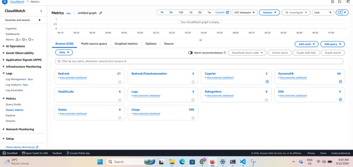Open the Line graph type dropdown
The width and height of the screenshot is (353, 167).
pos(323,13)
